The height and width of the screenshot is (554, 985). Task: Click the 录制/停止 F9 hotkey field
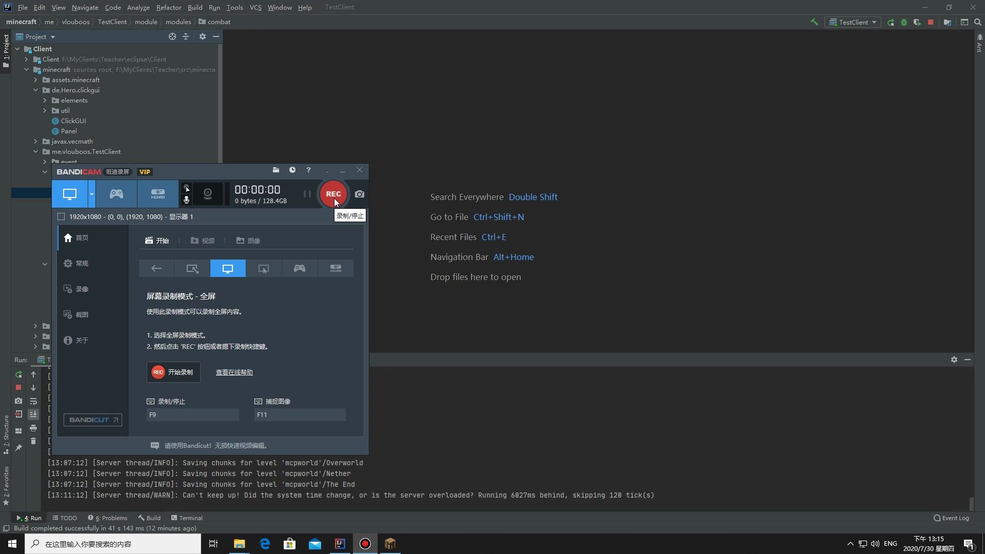click(193, 414)
